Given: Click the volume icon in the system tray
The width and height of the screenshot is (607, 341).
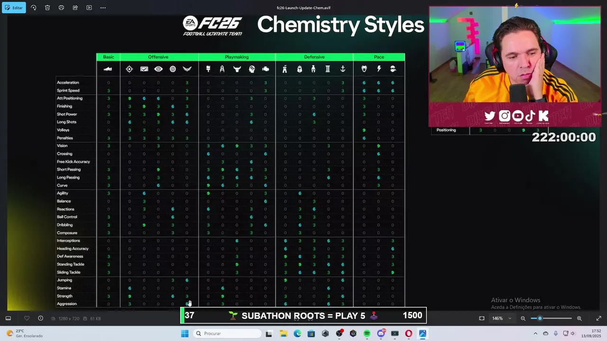Looking at the screenshot, I should click(x=573, y=333).
